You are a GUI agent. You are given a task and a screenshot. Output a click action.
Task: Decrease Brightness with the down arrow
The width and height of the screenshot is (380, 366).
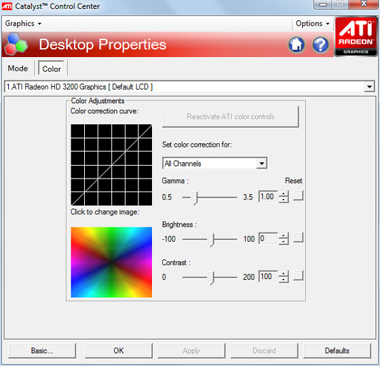click(284, 242)
